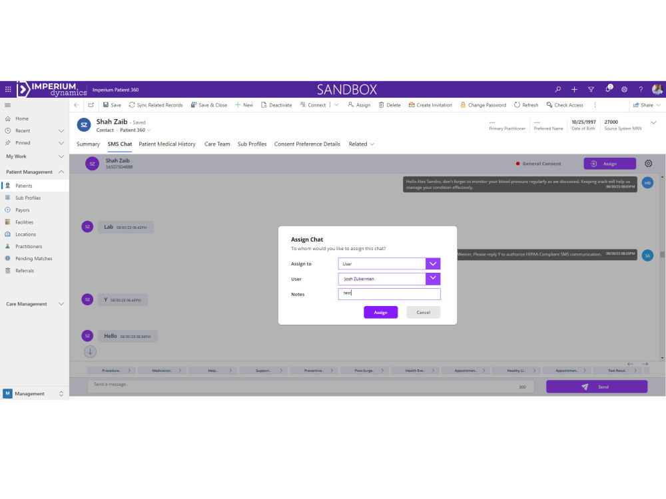666x499 pixels.
Task: Open the Patient Medical History tab
Action: point(167,144)
